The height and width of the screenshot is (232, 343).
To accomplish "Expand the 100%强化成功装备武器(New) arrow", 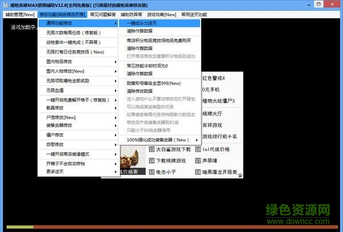I will click(197, 140).
